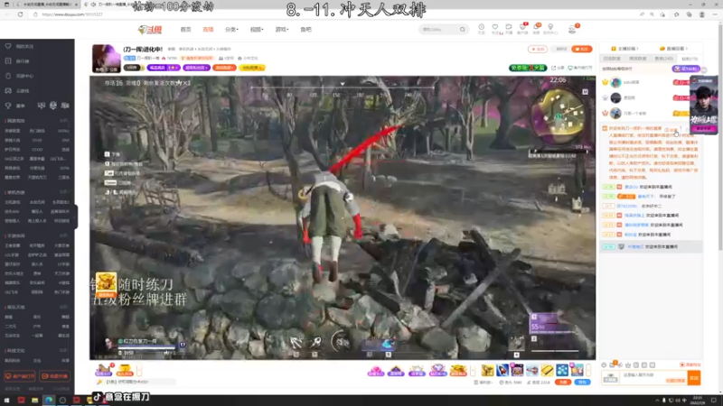Click the streamer avatar thumbnail

(x=106, y=59)
